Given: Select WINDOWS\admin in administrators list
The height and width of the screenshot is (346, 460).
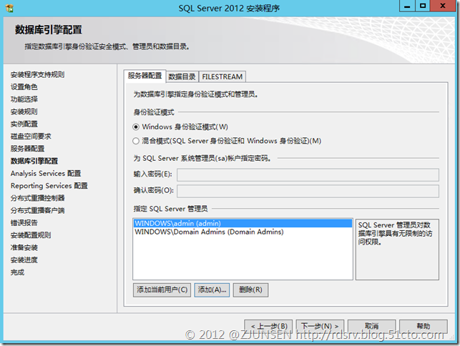Looking at the screenshot, I should [x=243, y=224].
